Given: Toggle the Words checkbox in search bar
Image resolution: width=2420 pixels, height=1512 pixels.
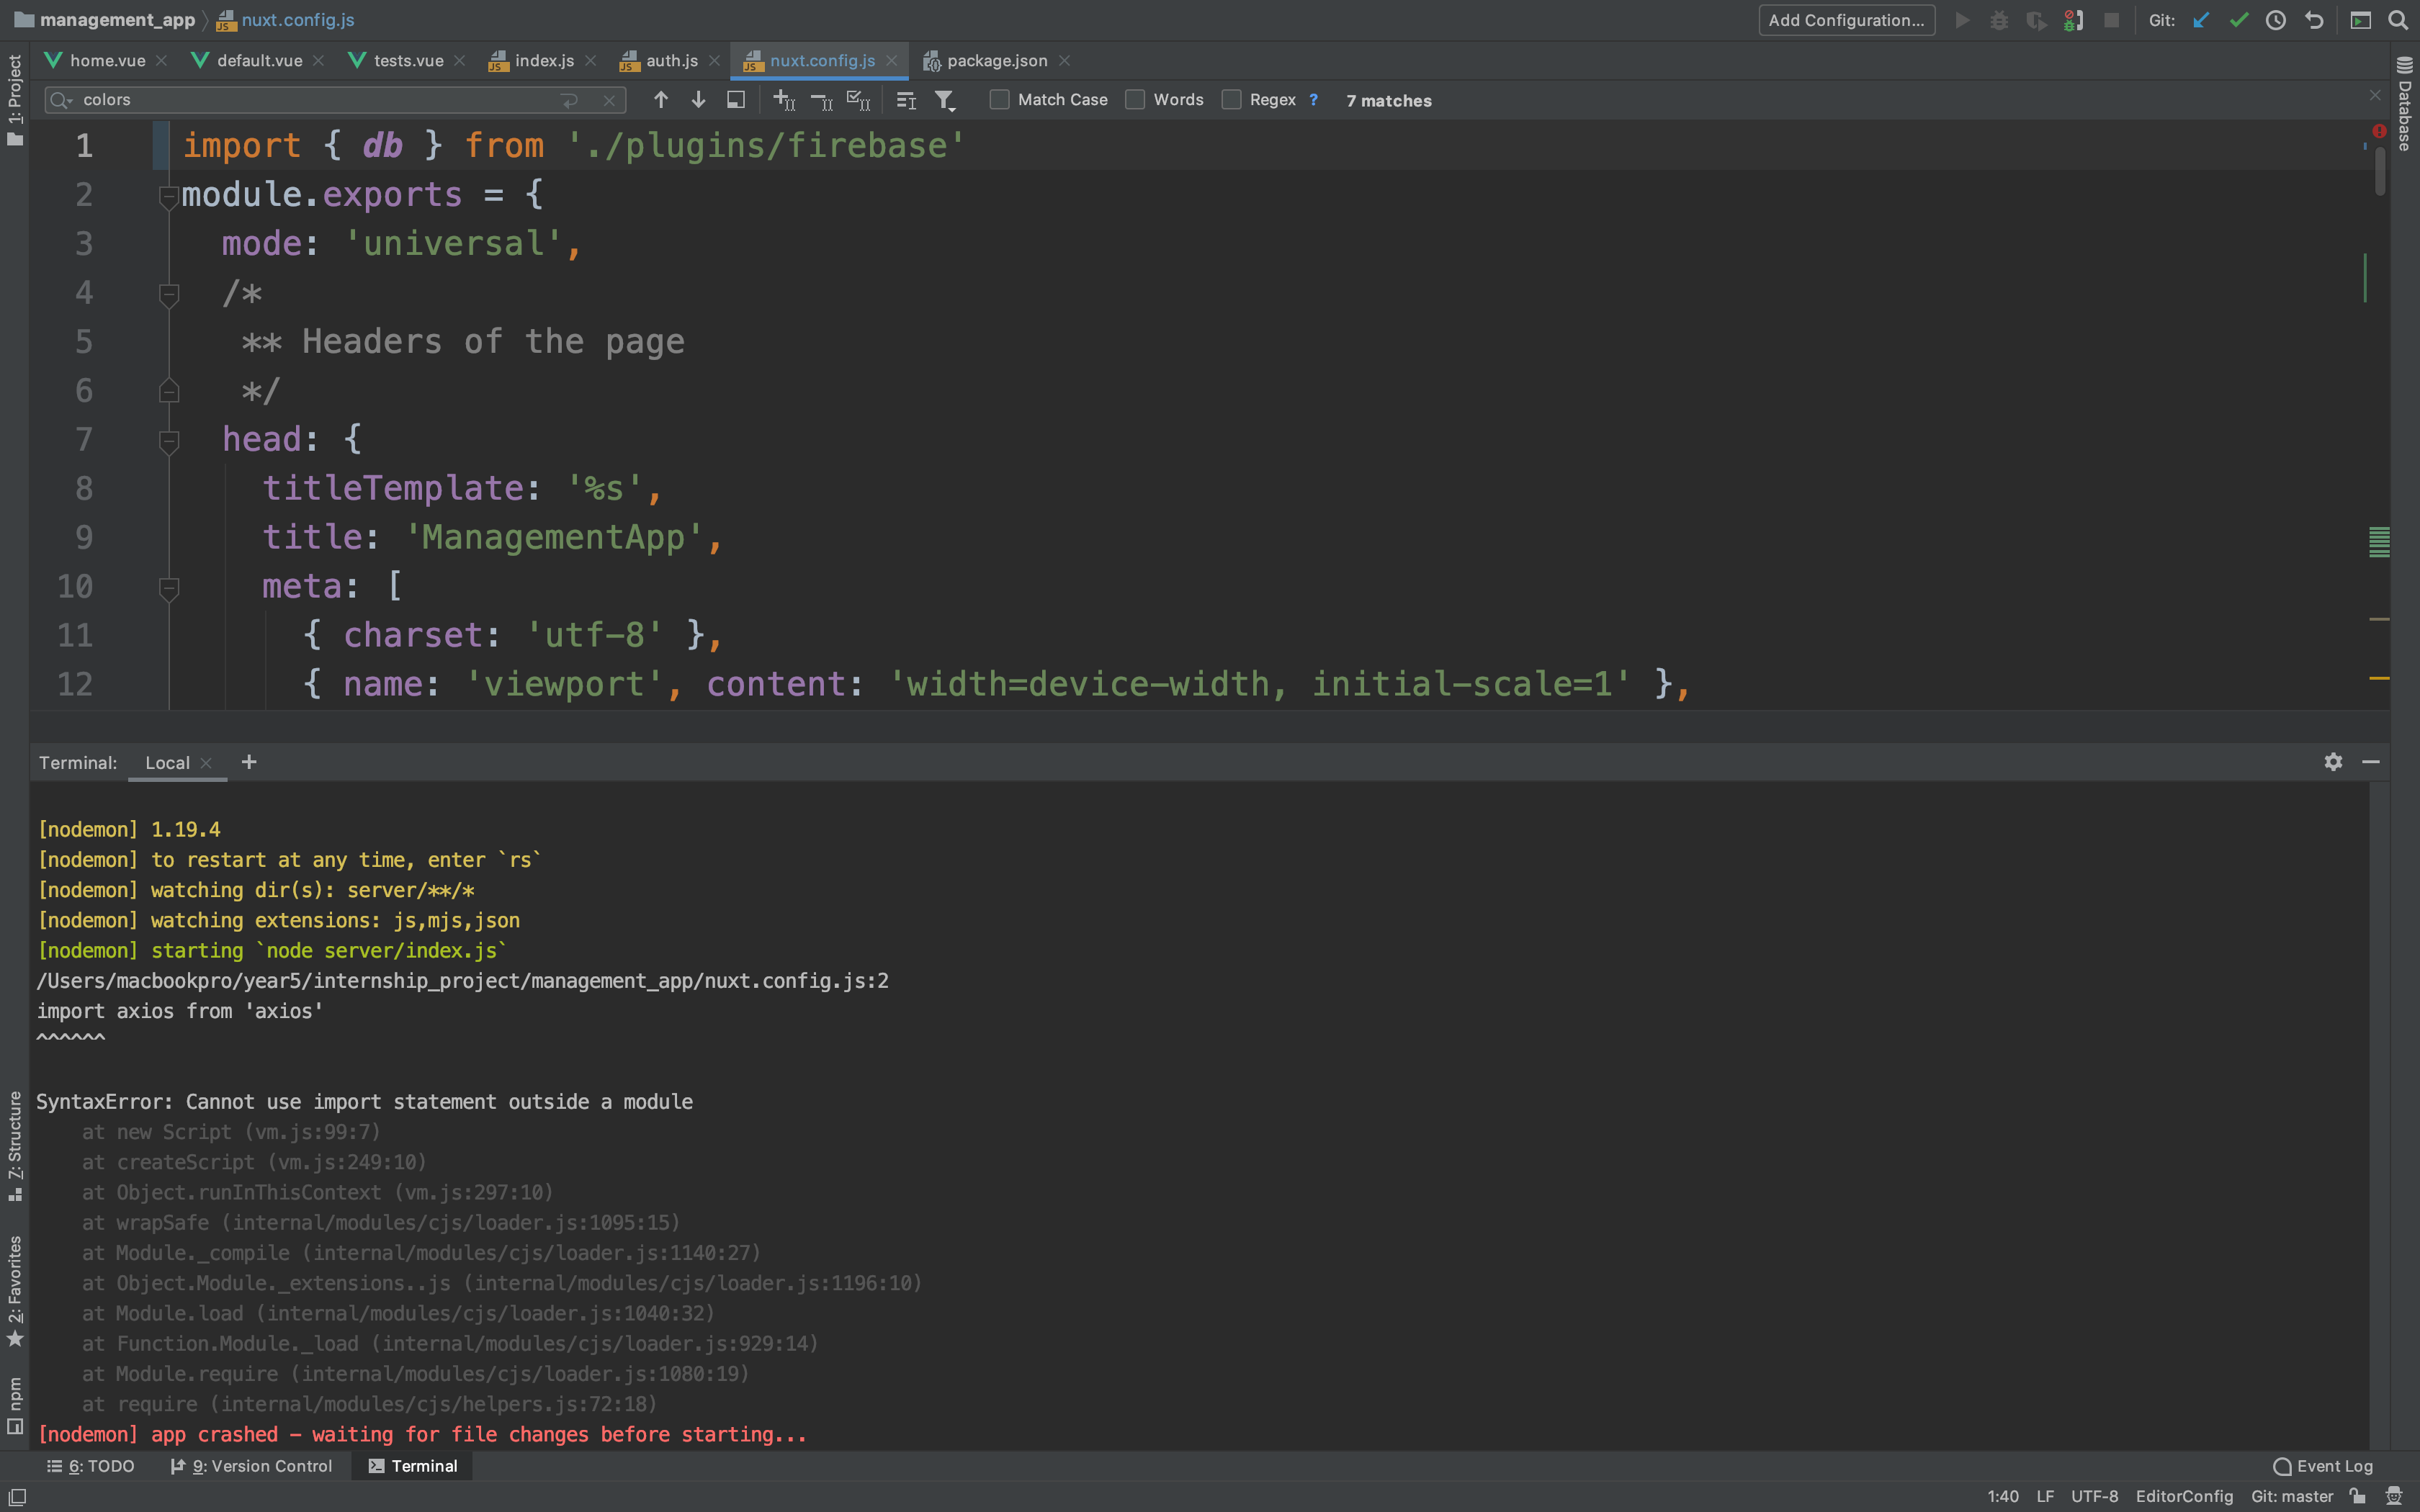Looking at the screenshot, I should coord(1136,99).
